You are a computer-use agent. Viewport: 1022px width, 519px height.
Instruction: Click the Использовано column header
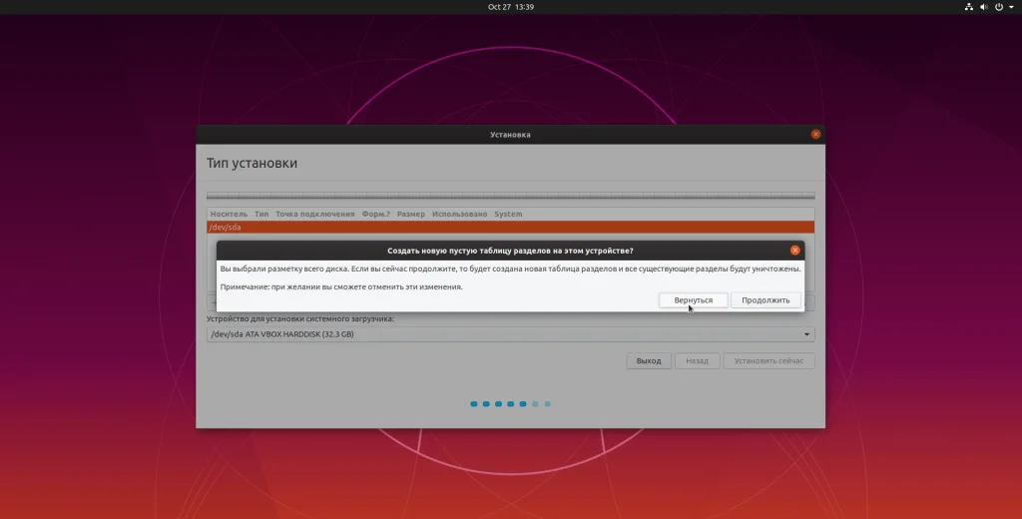[x=459, y=214]
